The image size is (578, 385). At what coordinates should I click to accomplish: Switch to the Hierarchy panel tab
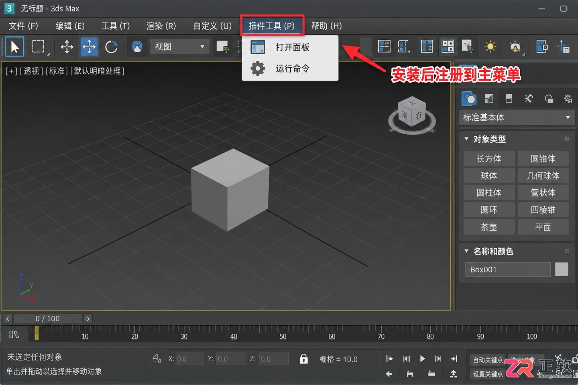click(509, 99)
